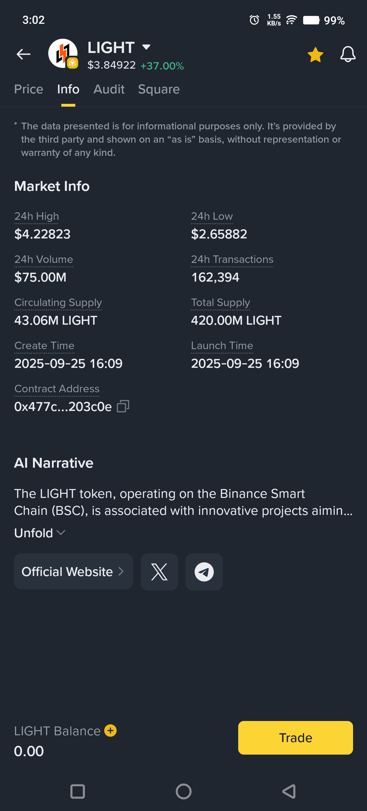
Task: Open the X (Twitter) link
Action: click(159, 572)
